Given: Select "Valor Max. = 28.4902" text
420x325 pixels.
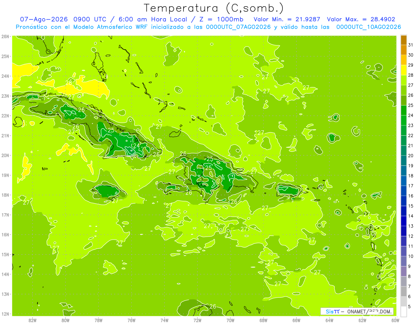Looking at the screenshot, I should click(361, 19).
